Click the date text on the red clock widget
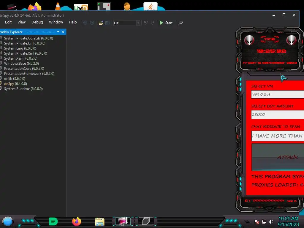 [x=270, y=63]
